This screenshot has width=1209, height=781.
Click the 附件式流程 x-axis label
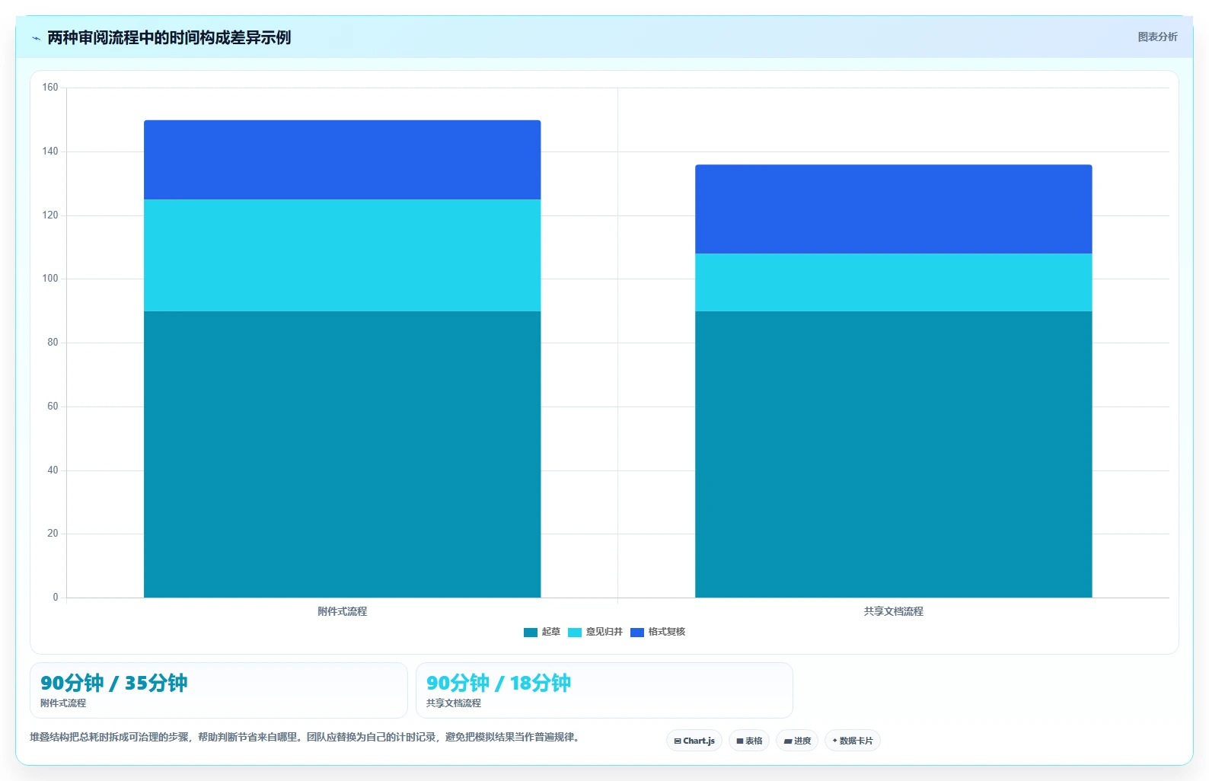coord(343,611)
